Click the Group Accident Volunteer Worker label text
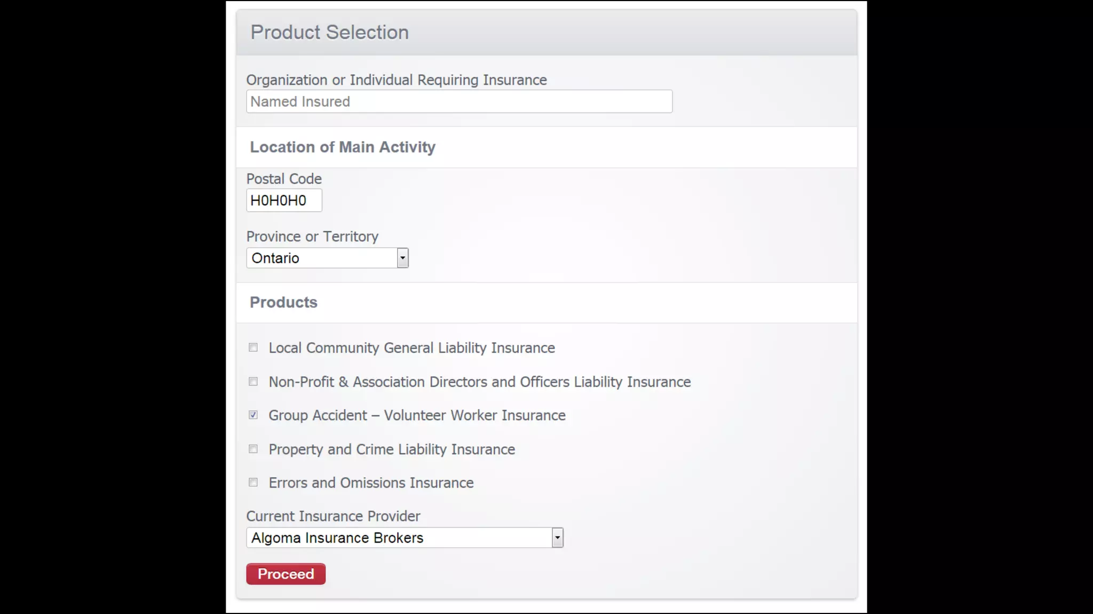 (417, 415)
